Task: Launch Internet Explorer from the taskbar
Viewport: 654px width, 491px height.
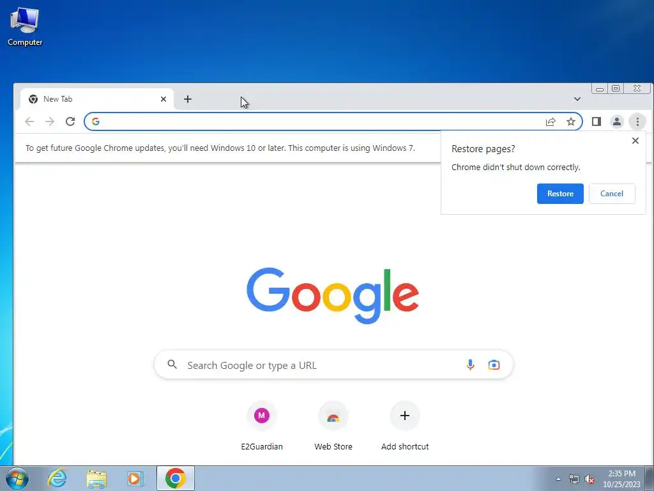Action: (57, 478)
